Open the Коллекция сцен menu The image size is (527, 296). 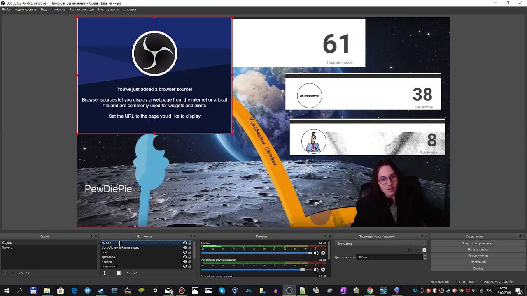click(82, 9)
